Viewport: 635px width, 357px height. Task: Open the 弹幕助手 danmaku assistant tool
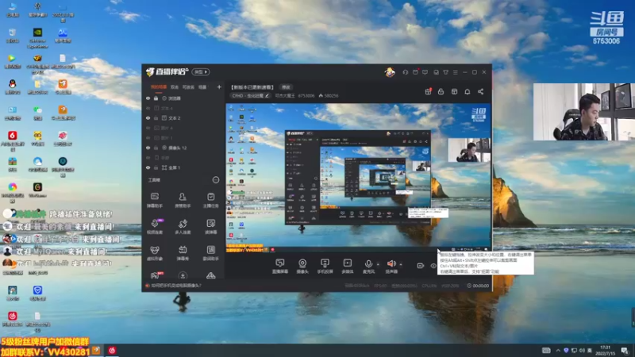pos(155,200)
